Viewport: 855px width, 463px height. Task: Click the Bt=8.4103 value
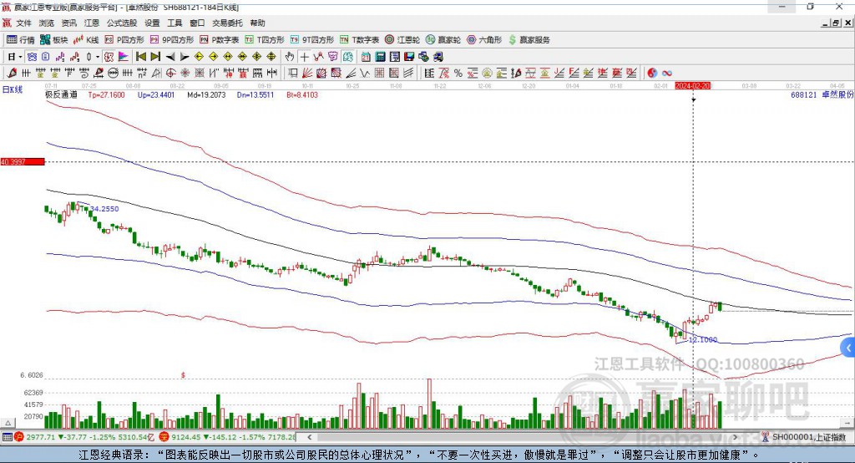click(x=302, y=94)
